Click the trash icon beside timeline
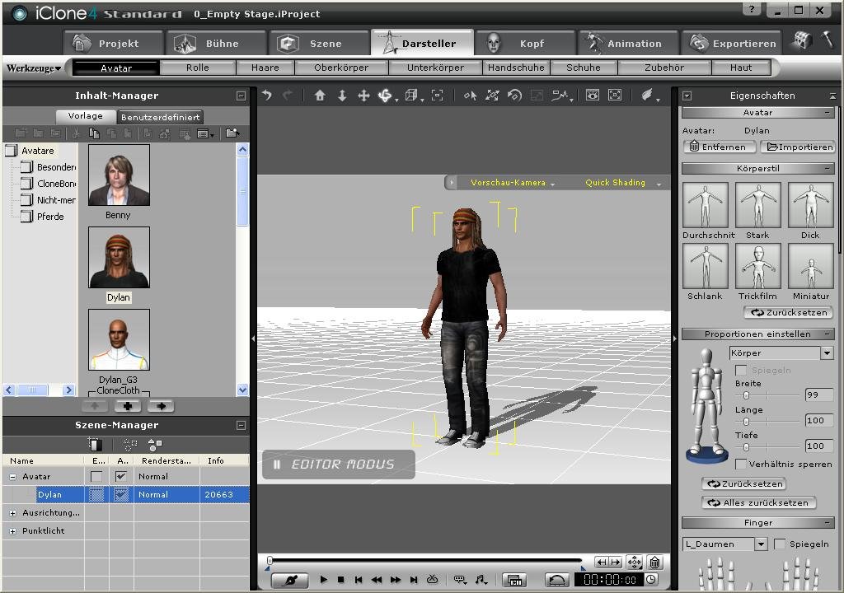The width and height of the screenshot is (844, 593). click(654, 563)
